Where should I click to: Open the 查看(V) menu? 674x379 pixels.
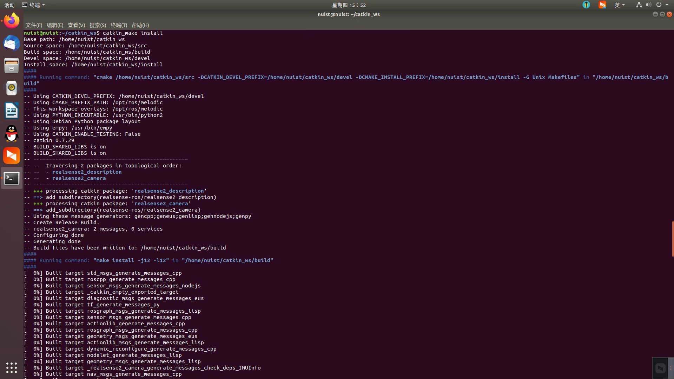point(76,25)
